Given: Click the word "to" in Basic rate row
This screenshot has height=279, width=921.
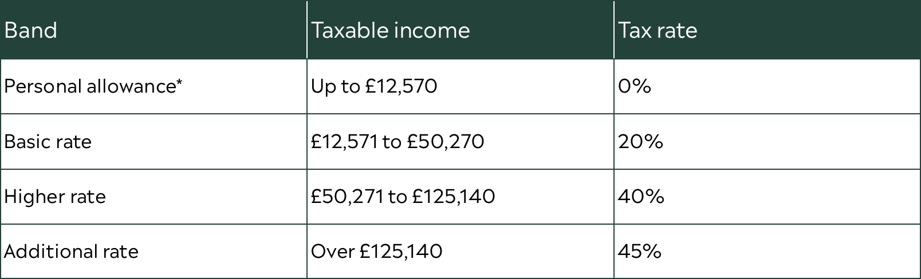Looking at the screenshot, I should [x=392, y=141].
